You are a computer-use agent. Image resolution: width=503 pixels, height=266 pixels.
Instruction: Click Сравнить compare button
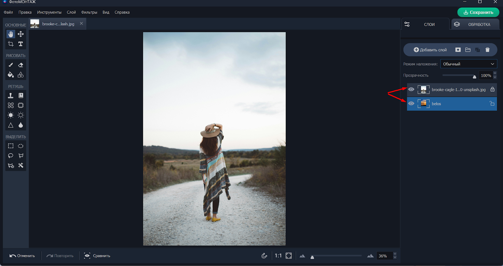click(x=97, y=256)
